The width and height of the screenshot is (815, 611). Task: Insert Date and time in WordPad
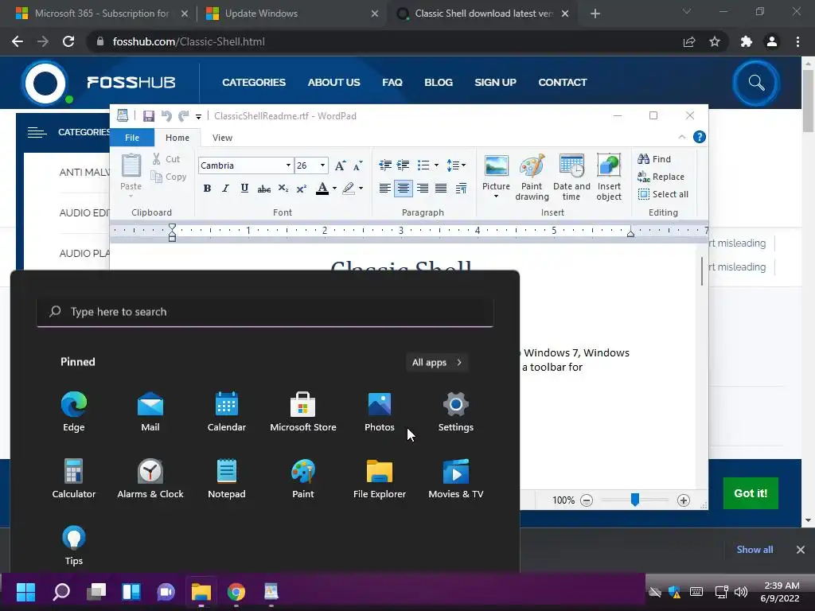[571, 177]
